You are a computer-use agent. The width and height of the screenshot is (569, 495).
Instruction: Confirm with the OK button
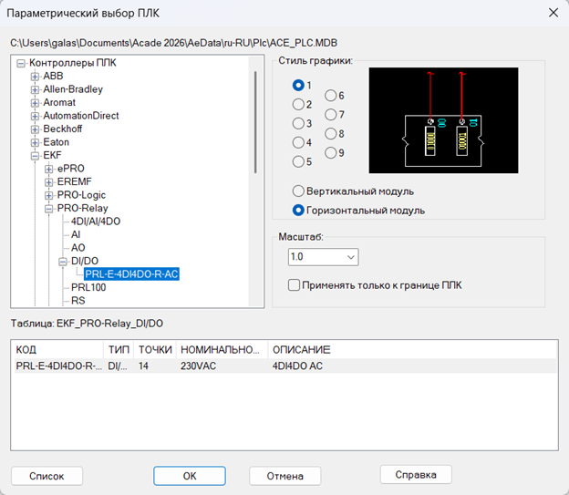pos(190,476)
